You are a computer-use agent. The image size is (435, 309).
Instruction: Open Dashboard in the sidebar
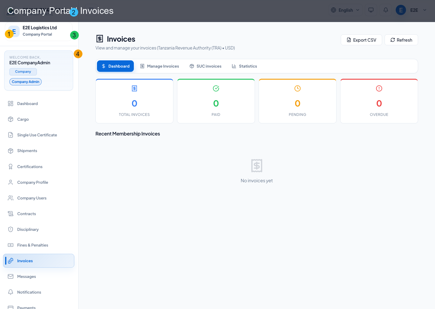pos(39,104)
